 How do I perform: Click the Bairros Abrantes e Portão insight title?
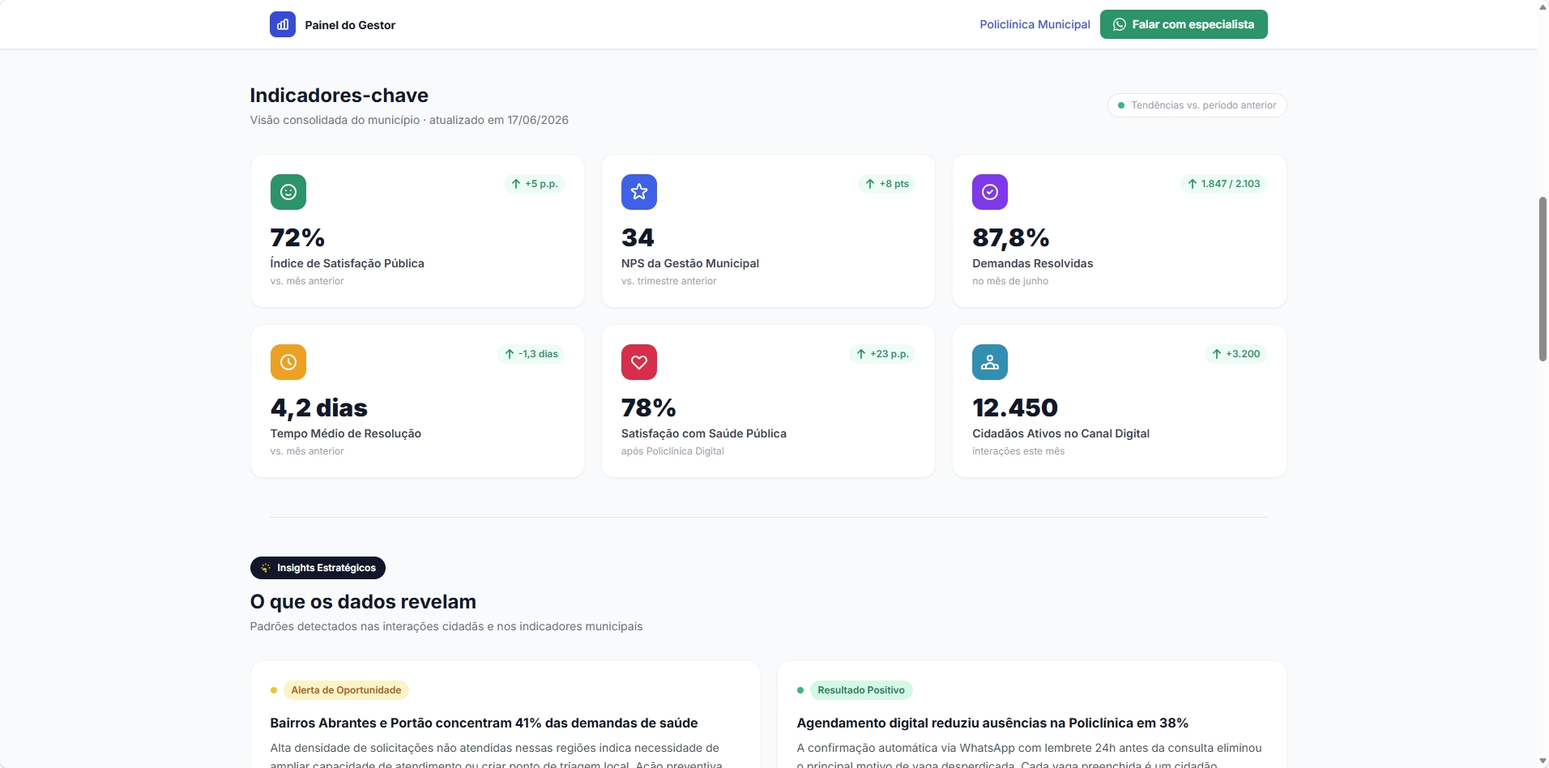coord(484,723)
